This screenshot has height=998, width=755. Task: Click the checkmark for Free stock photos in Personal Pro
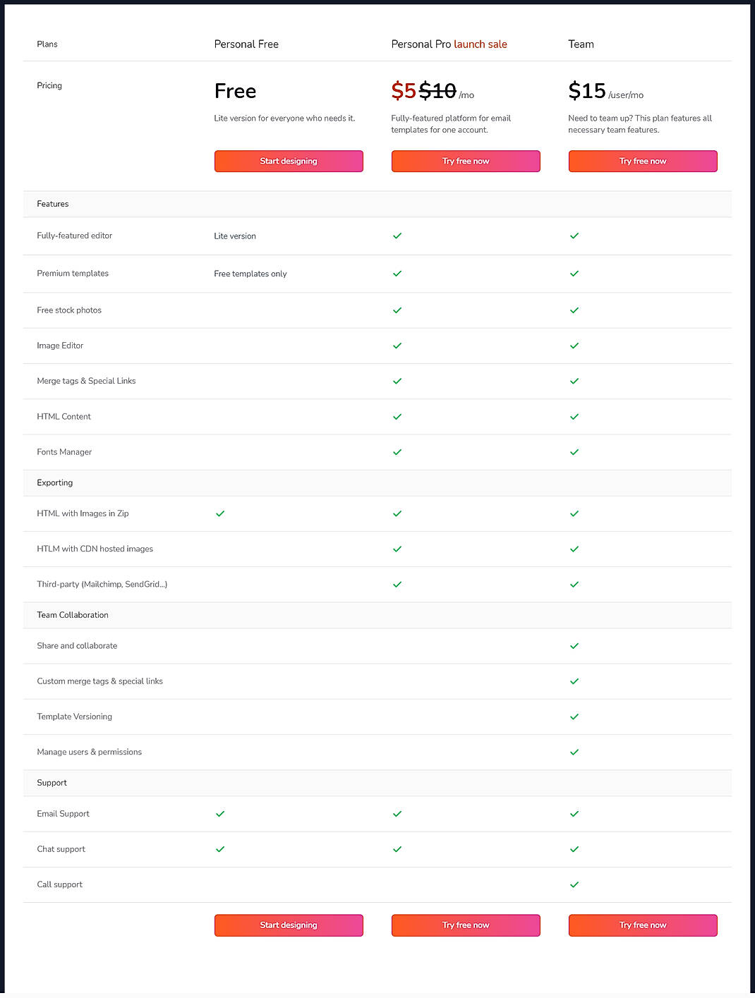pos(397,310)
